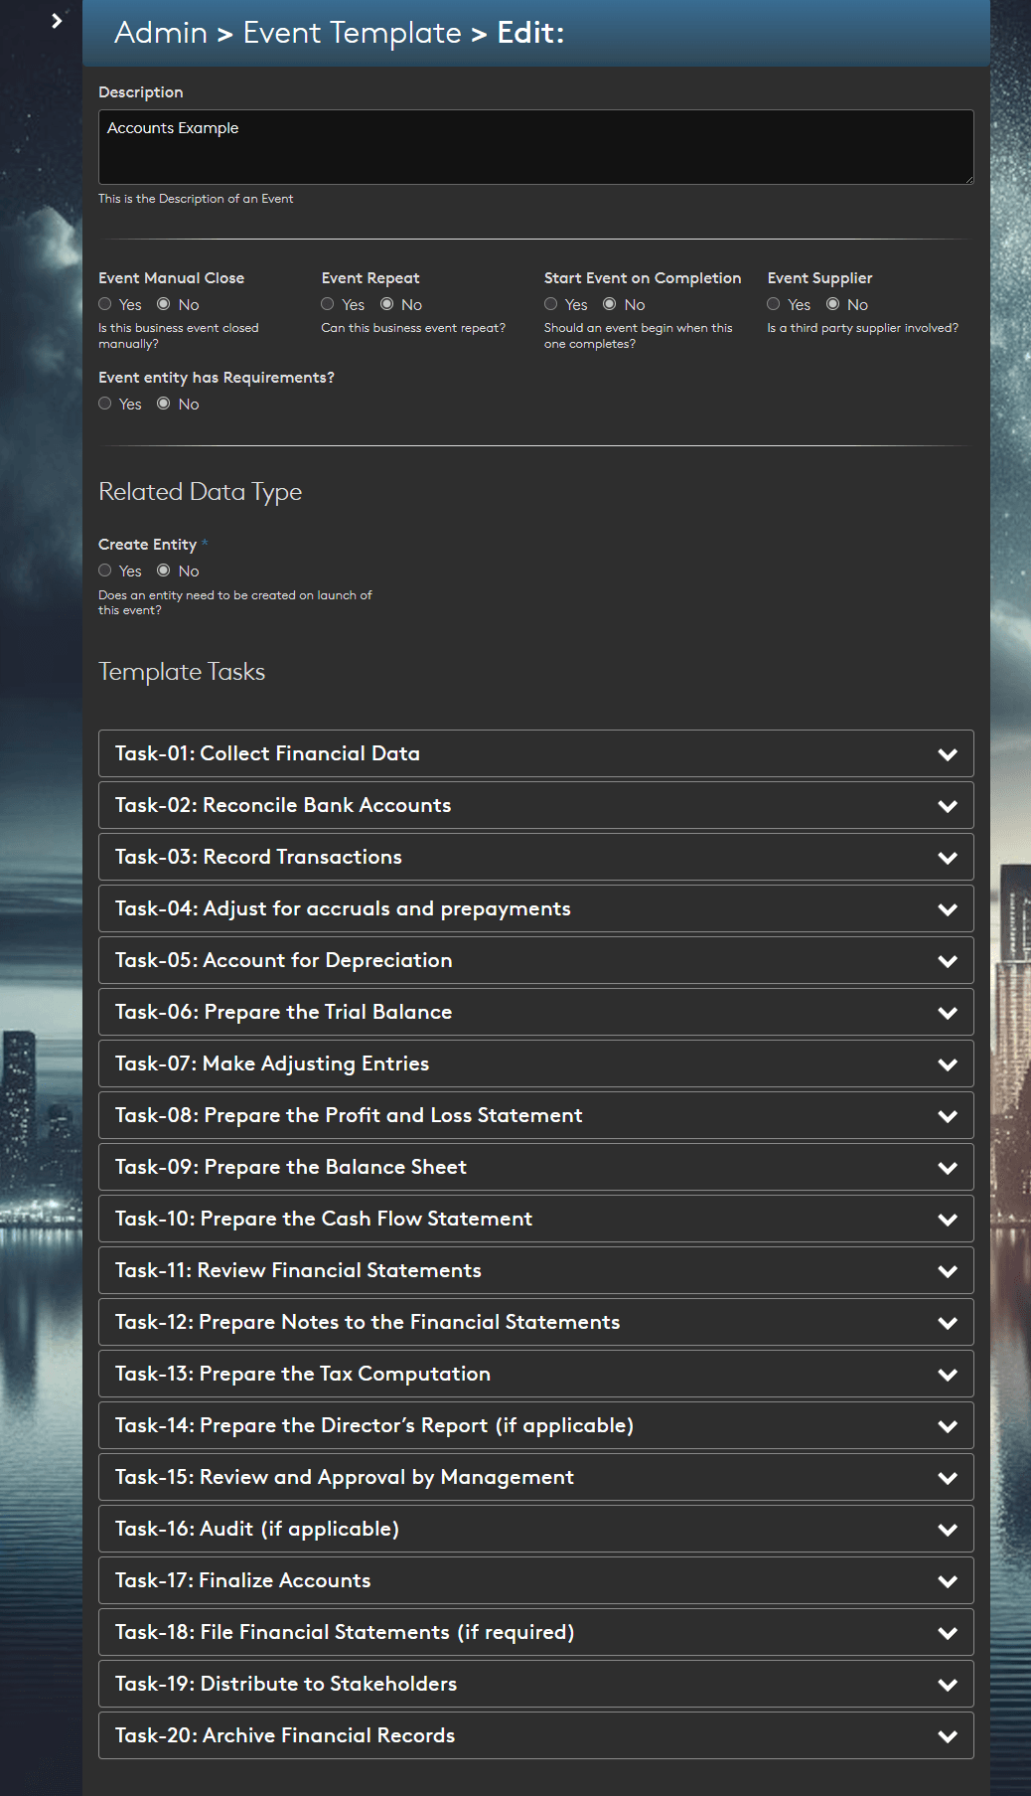
Task: Select 'Collect Financial Data' task title
Action: click(310, 753)
